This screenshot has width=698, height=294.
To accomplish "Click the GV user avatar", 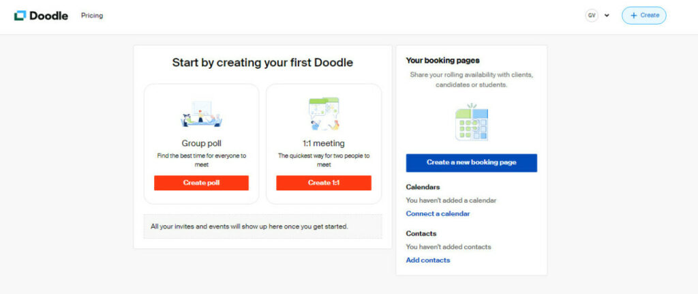I will click(x=592, y=15).
